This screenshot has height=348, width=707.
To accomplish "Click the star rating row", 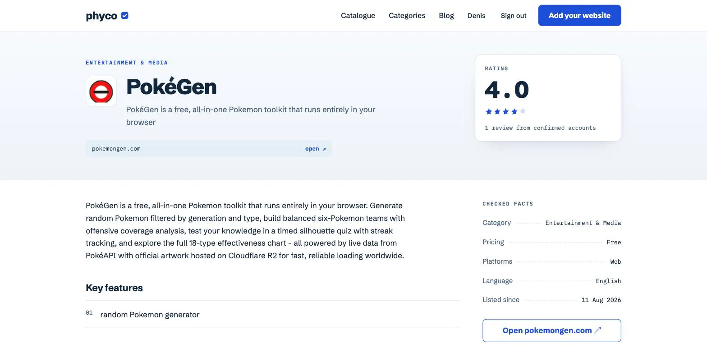I will [505, 111].
